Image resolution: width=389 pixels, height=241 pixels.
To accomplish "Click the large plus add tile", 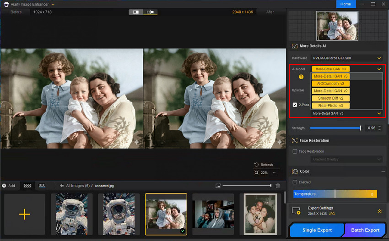I will click(24, 214).
